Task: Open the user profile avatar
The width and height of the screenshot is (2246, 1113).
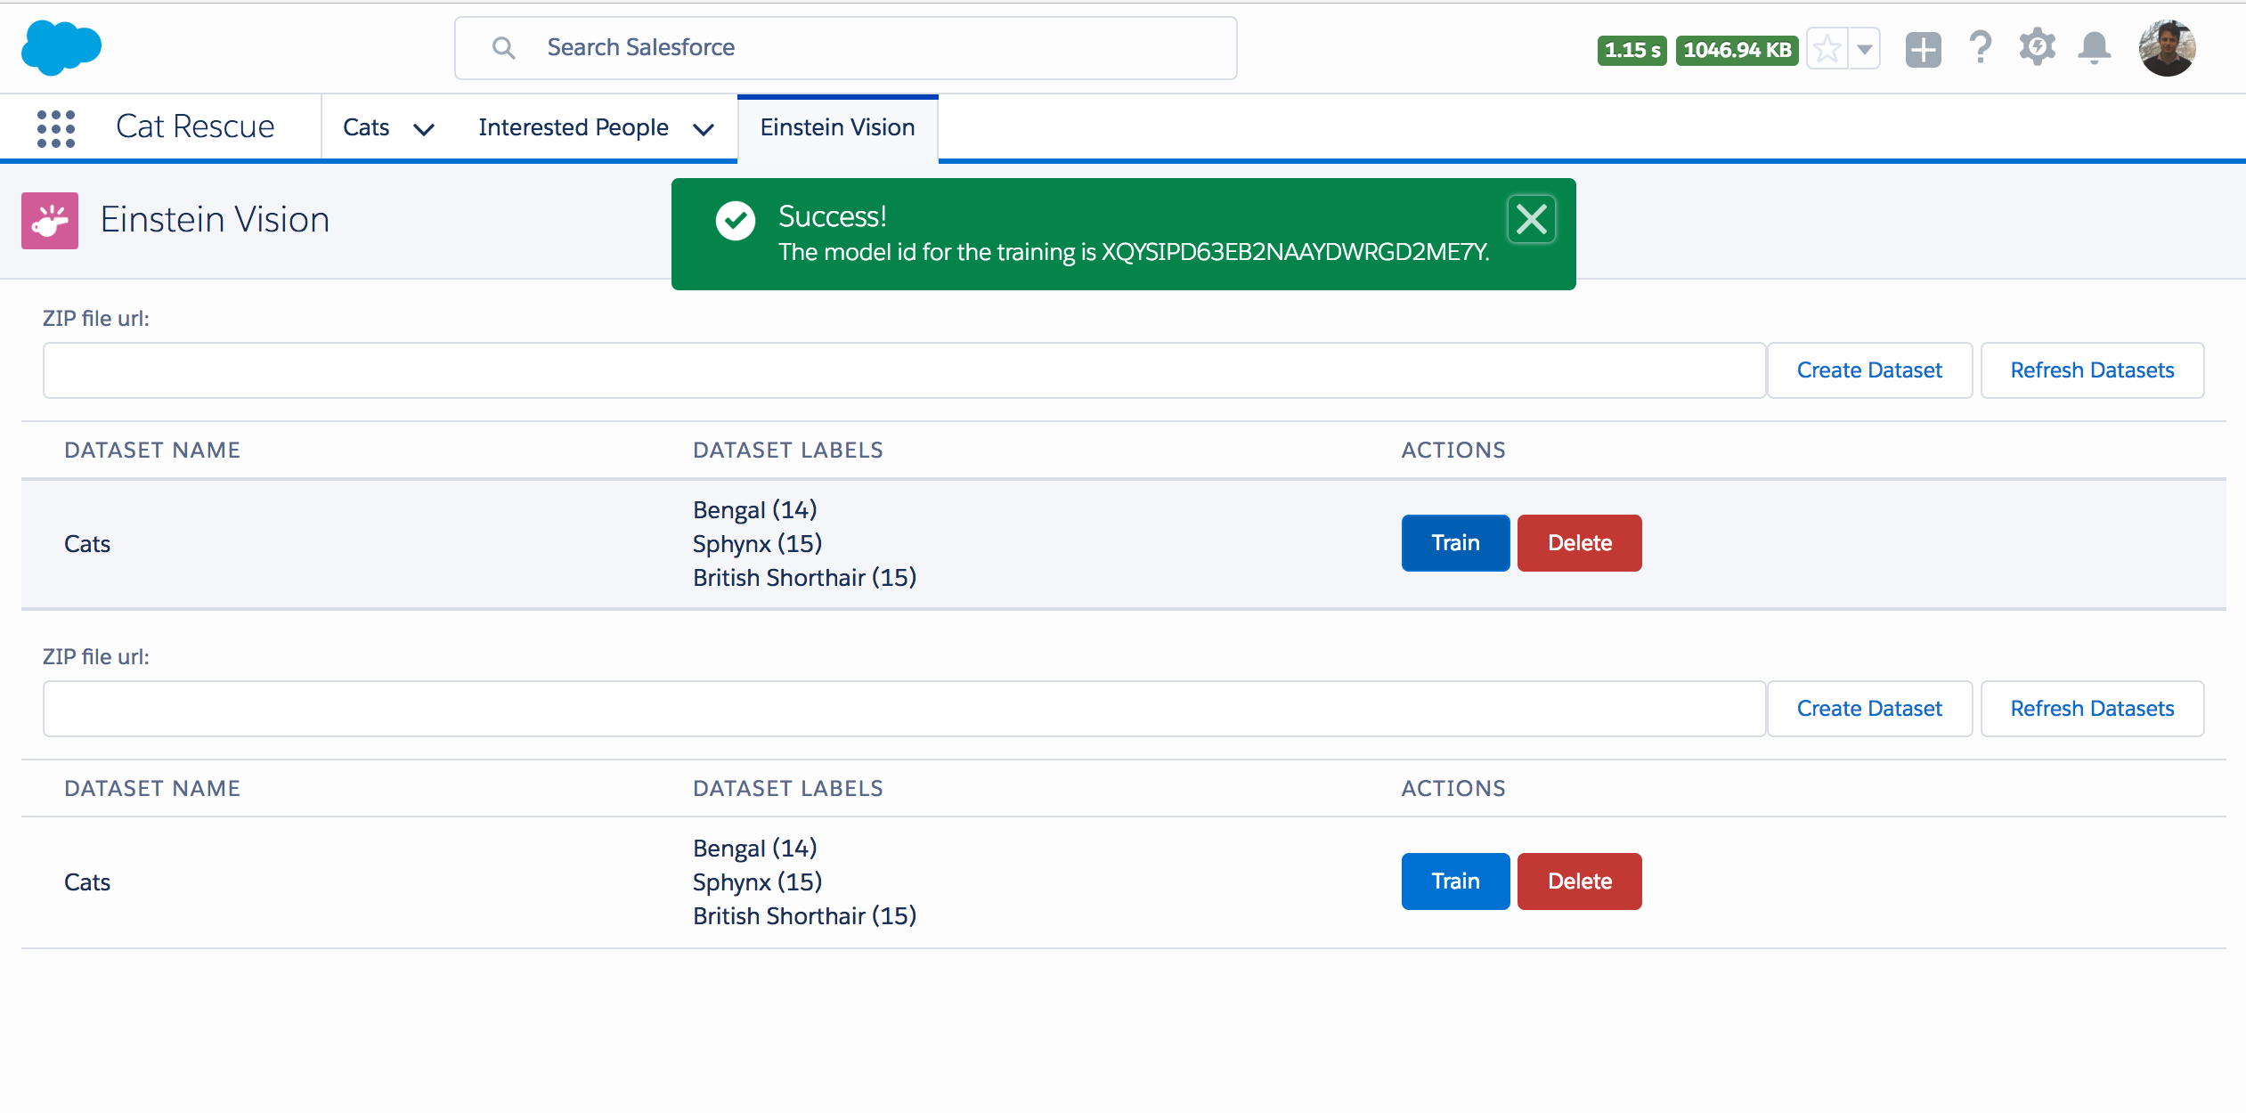Action: pos(2167,48)
